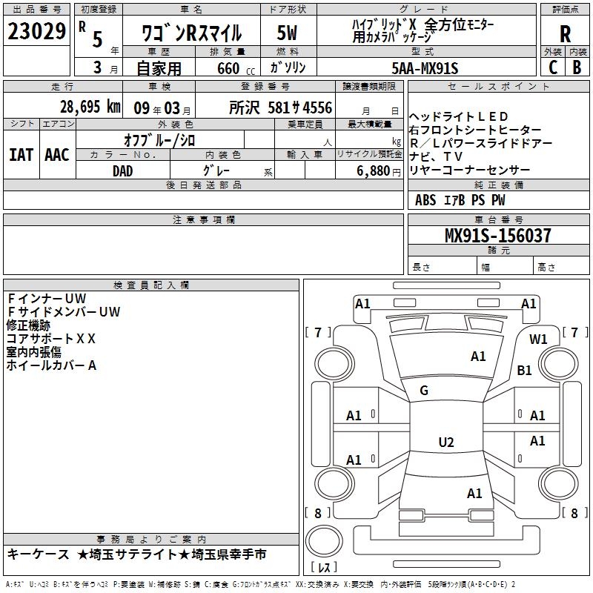Select exterior color オフブルー/シロ
The image size is (593, 593).
click(x=159, y=140)
